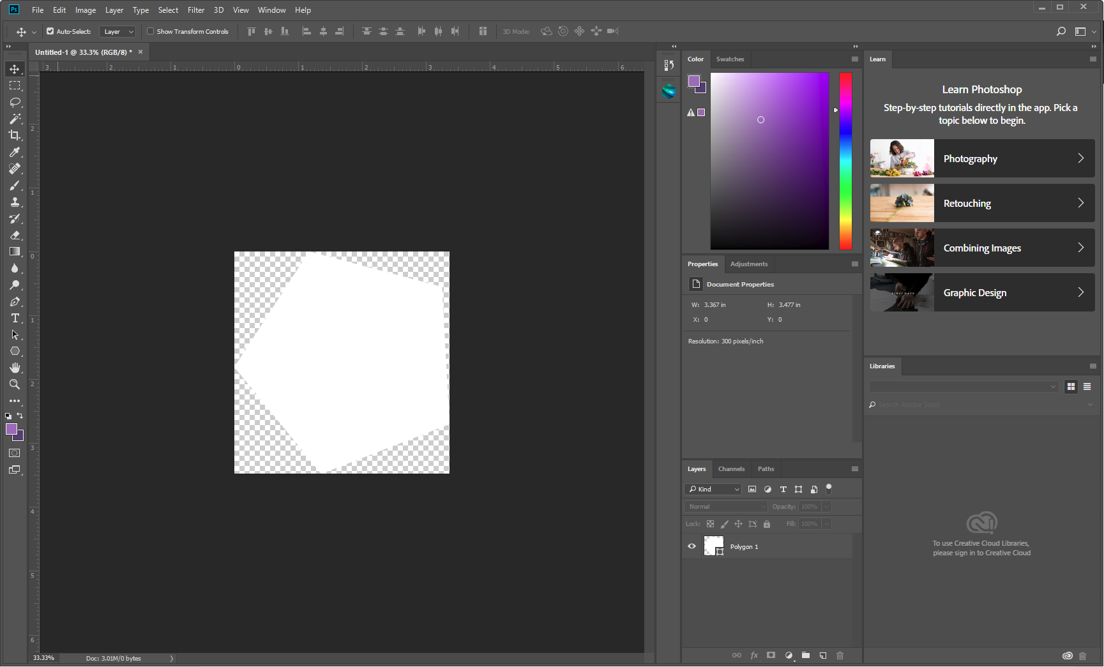1104x667 pixels.
Task: Toggle lock all for layer
Action: [767, 524]
